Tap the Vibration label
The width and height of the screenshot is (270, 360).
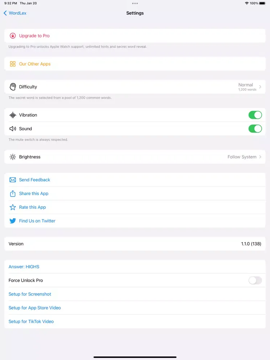[28, 115]
